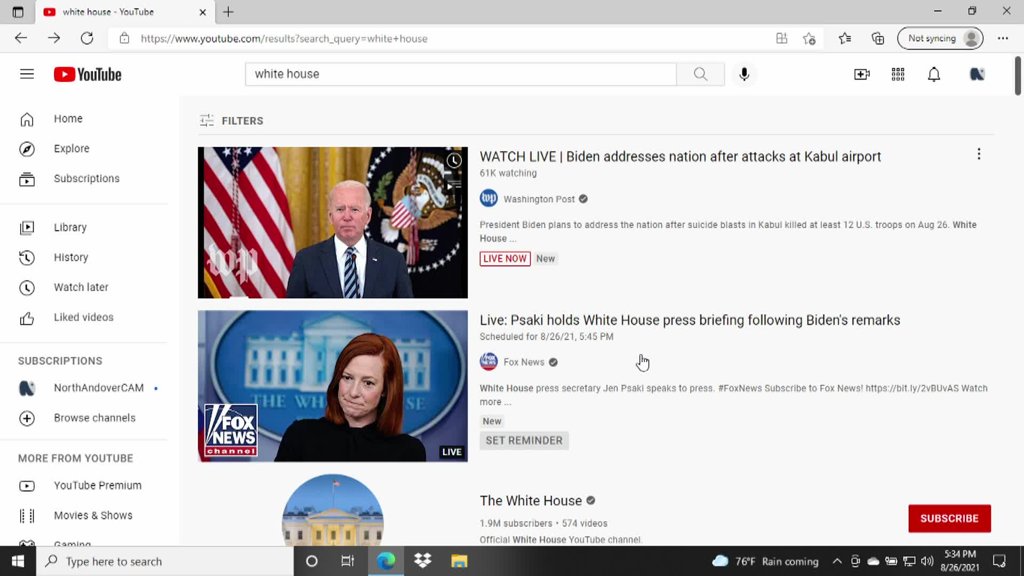Click taskbar Type here to search box
This screenshot has width=1024, height=576.
pyautogui.click(x=165, y=561)
